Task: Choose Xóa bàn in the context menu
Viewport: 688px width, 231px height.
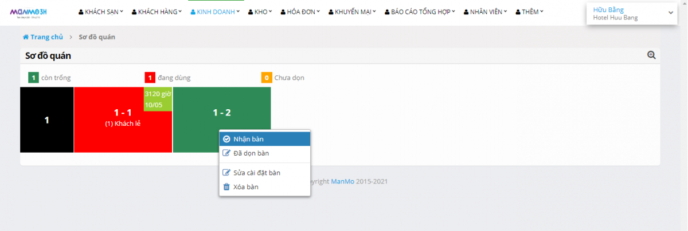Action: click(x=246, y=187)
